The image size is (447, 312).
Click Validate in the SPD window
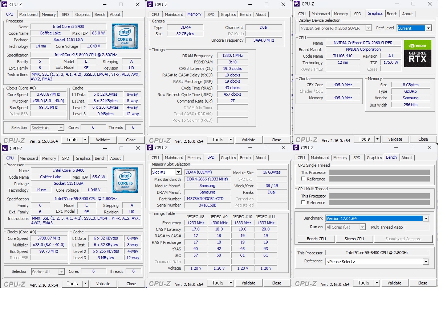coord(248,283)
